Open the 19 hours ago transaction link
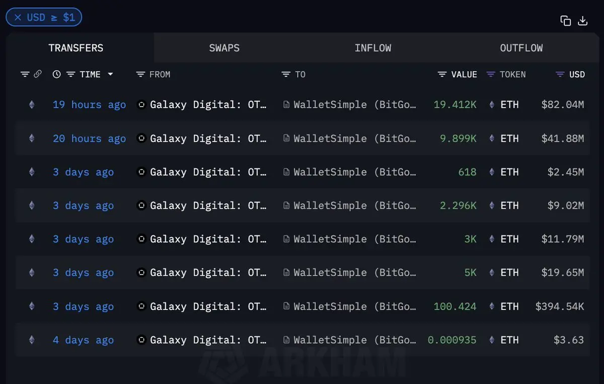The image size is (604, 384). (89, 105)
